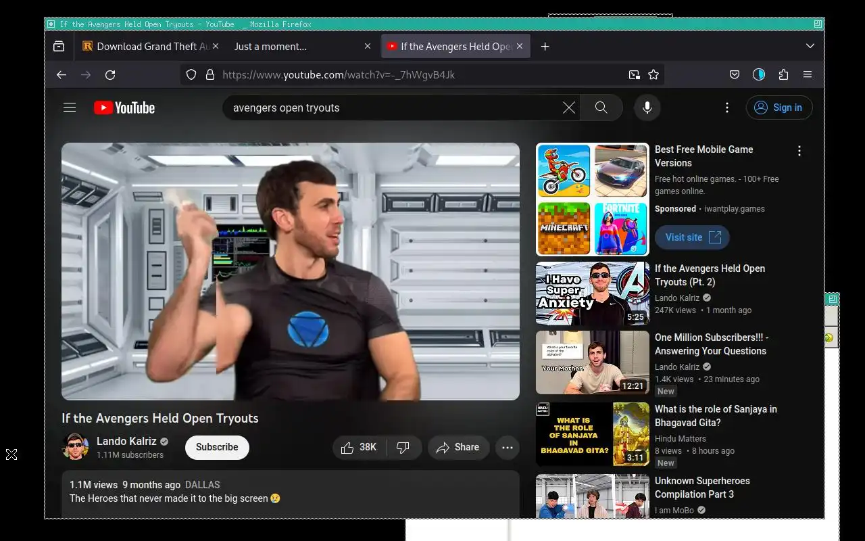865x541 pixels.
Task: Clear the YouTube search box text
Action: 569,108
